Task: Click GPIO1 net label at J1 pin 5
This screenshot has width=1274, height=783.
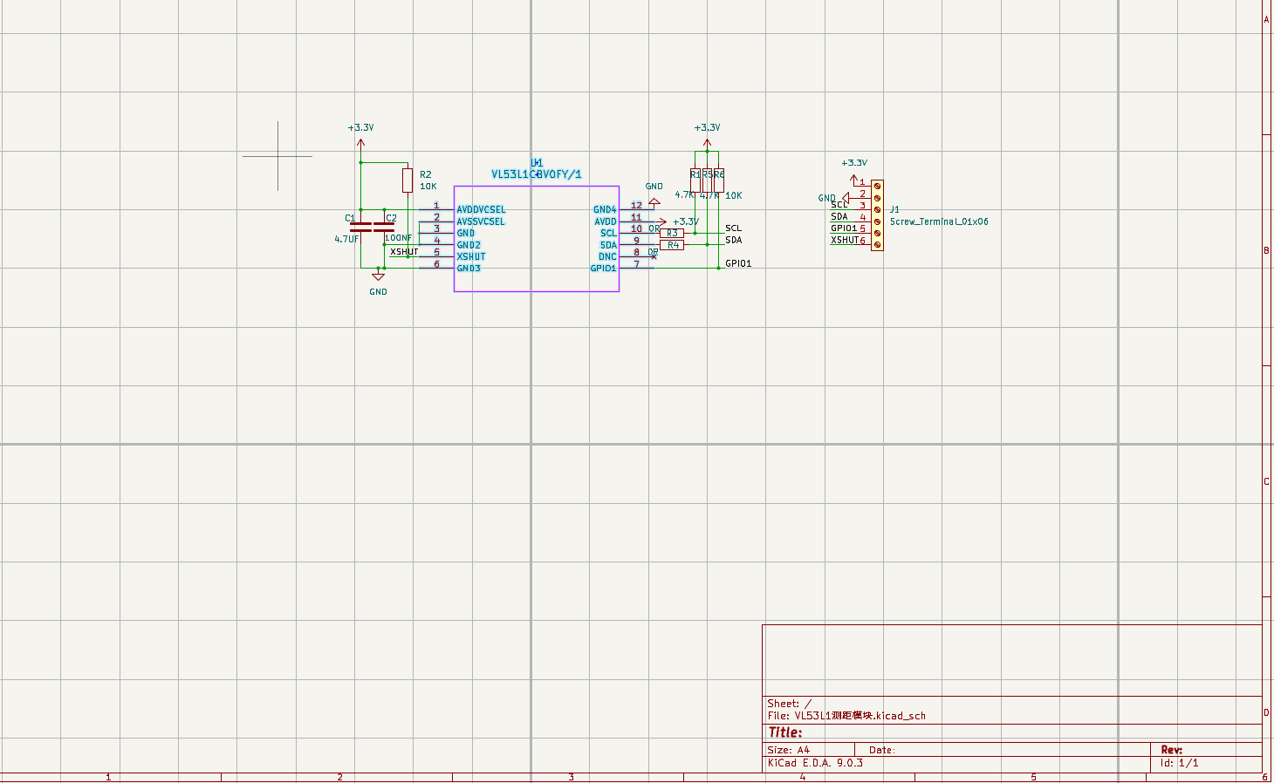Action: (x=844, y=228)
